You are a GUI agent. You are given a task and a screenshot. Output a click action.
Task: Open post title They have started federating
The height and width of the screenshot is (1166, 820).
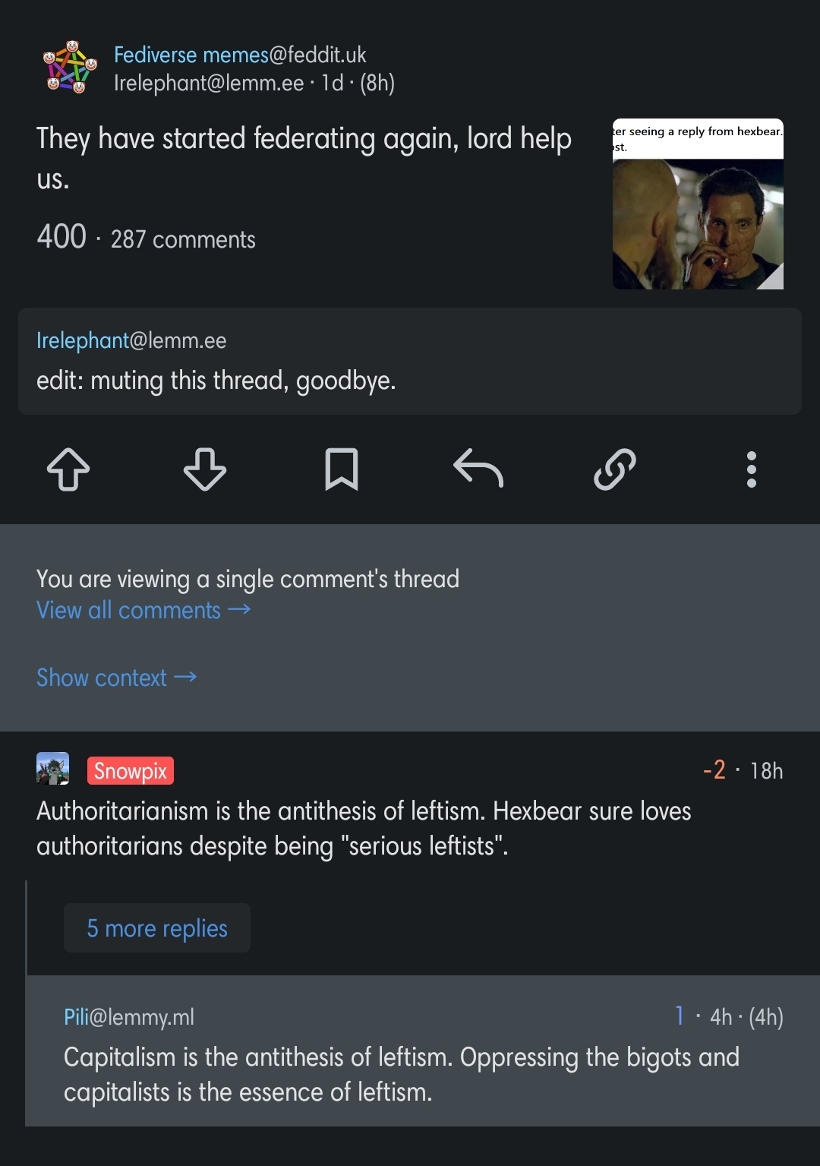click(304, 158)
